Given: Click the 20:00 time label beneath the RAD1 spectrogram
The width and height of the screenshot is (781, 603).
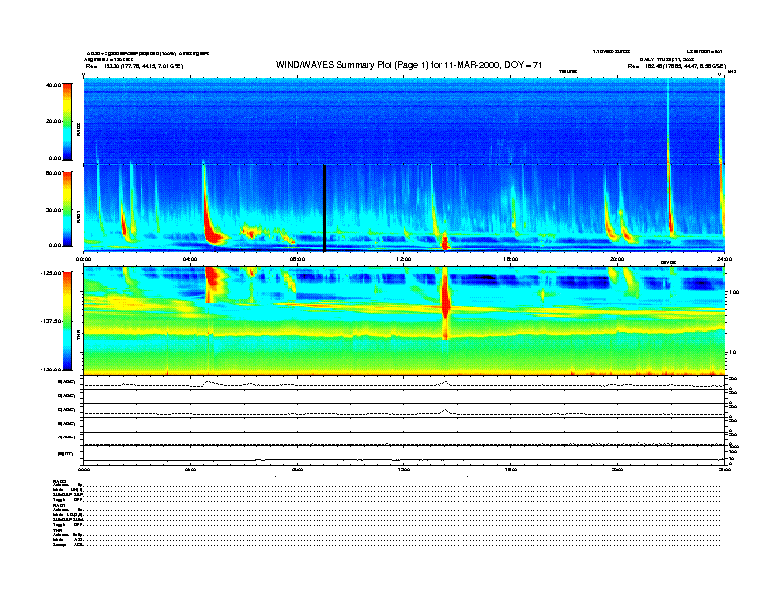Looking at the screenshot, I should pyautogui.click(x=617, y=259).
